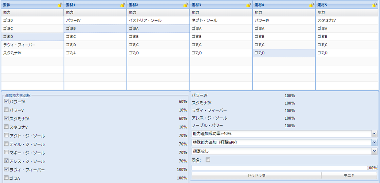Click the lock icon on 素体 panel

(60, 5)
